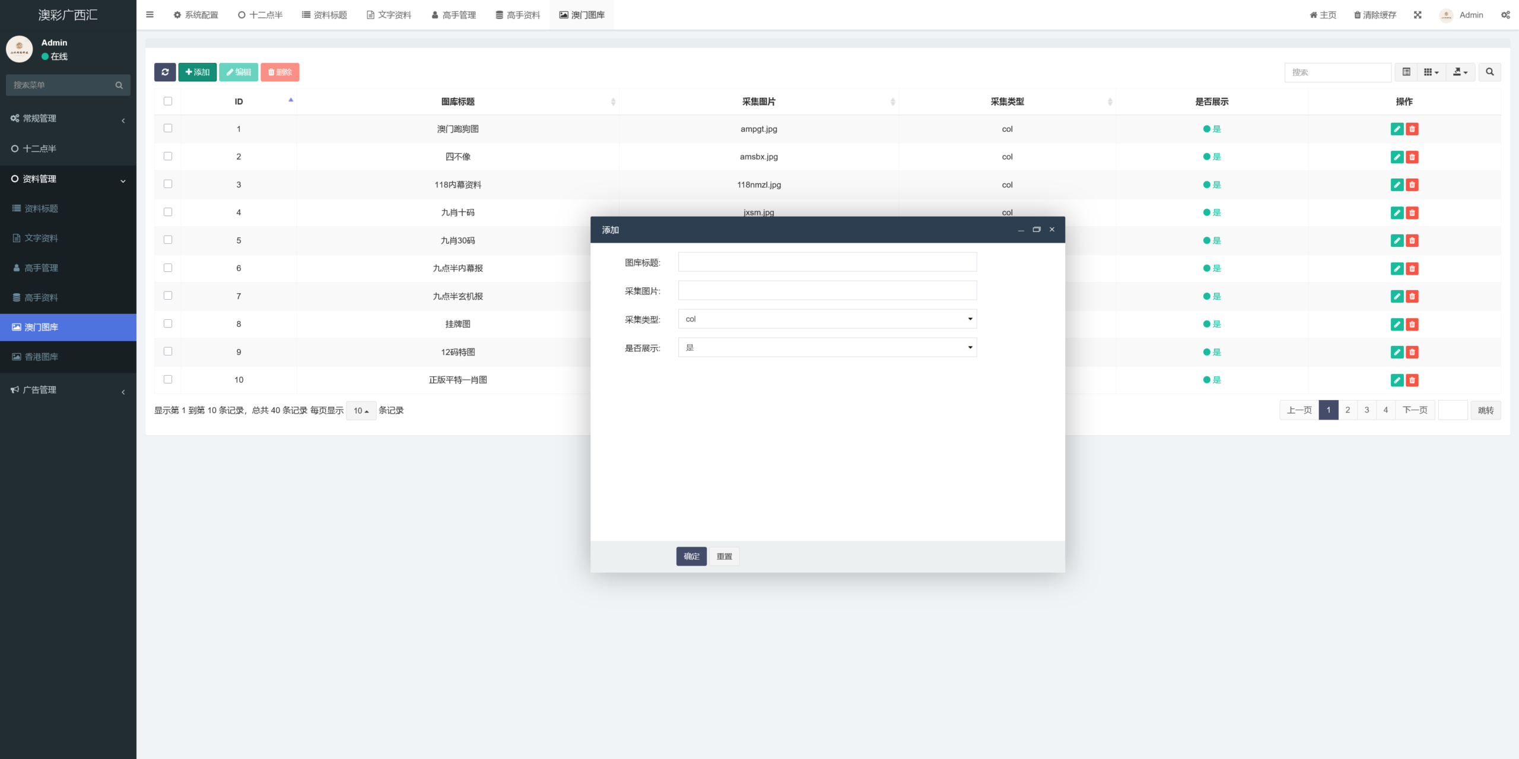Check the checkbox for row 3
The height and width of the screenshot is (759, 1519).
tap(168, 184)
